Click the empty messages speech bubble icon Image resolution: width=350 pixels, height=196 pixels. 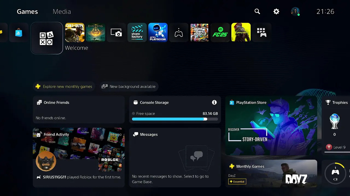pyautogui.click(x=196, y=156)
